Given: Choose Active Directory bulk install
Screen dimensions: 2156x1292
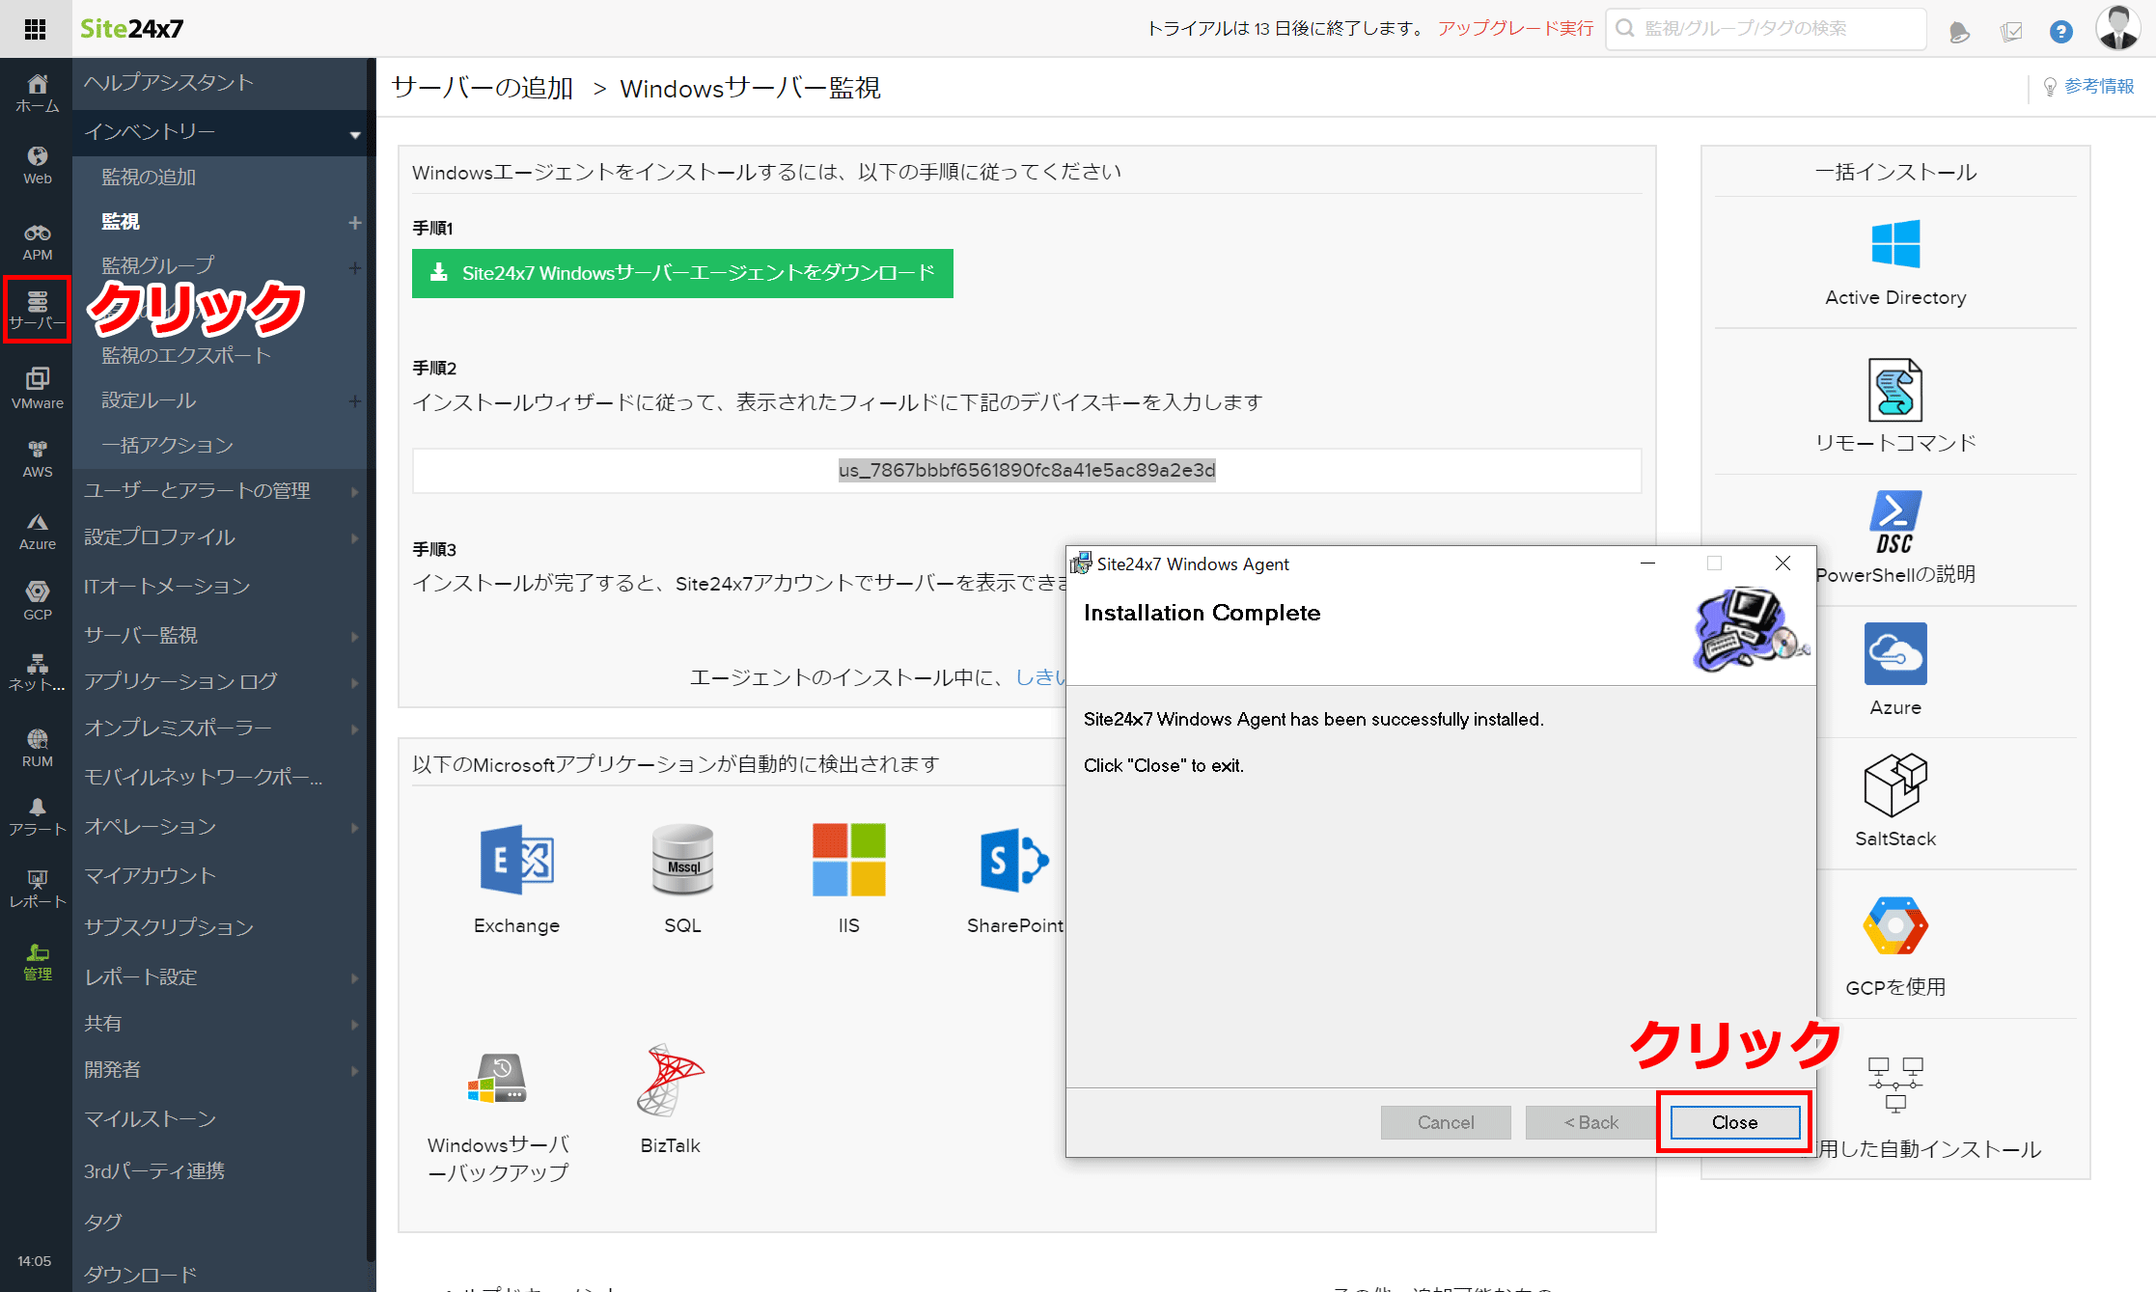Looking at the screenshot, I should (1895, 262).
